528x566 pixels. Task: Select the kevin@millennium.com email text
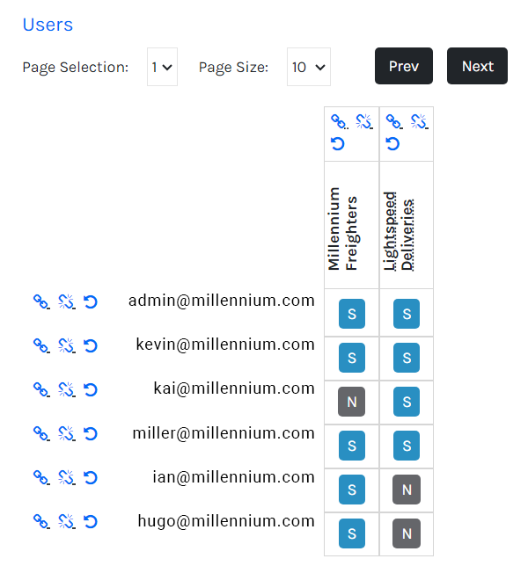[225, 345]
